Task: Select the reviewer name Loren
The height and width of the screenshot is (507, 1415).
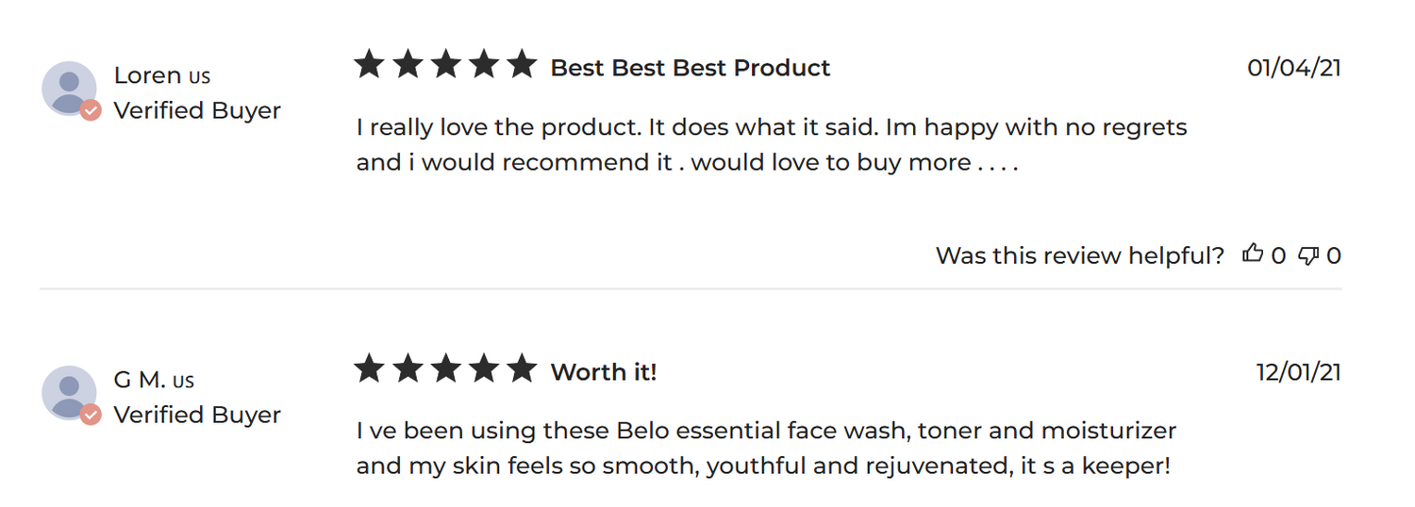Action: click(147, 75)
